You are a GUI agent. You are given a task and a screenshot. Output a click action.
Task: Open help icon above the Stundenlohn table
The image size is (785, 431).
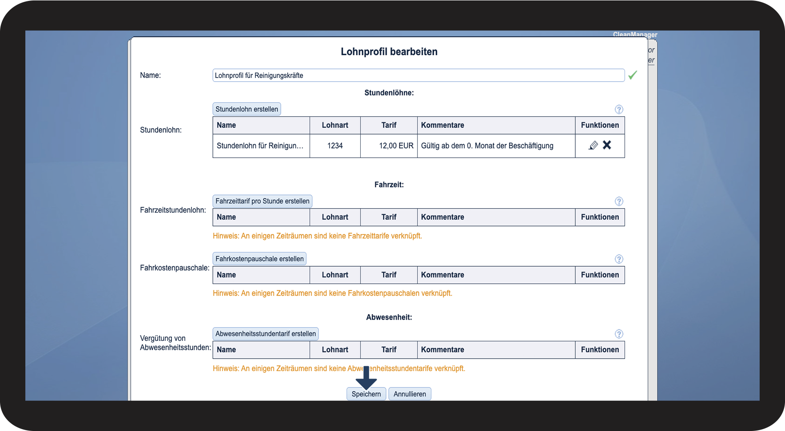pos(619,109)
